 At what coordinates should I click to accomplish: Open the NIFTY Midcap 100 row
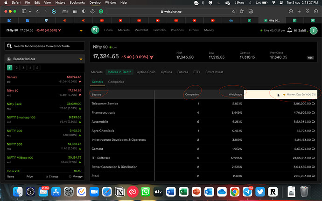44,159
